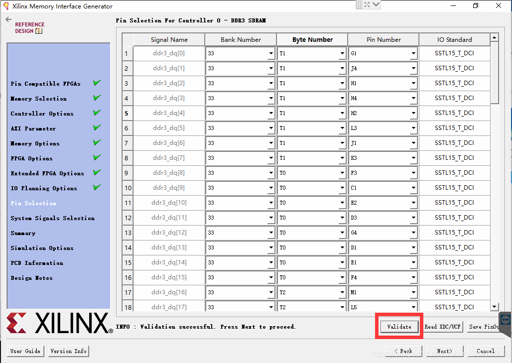Go to IO Planning Options step
The width and height of the screenshot is (512, 363).
[44, 188]
